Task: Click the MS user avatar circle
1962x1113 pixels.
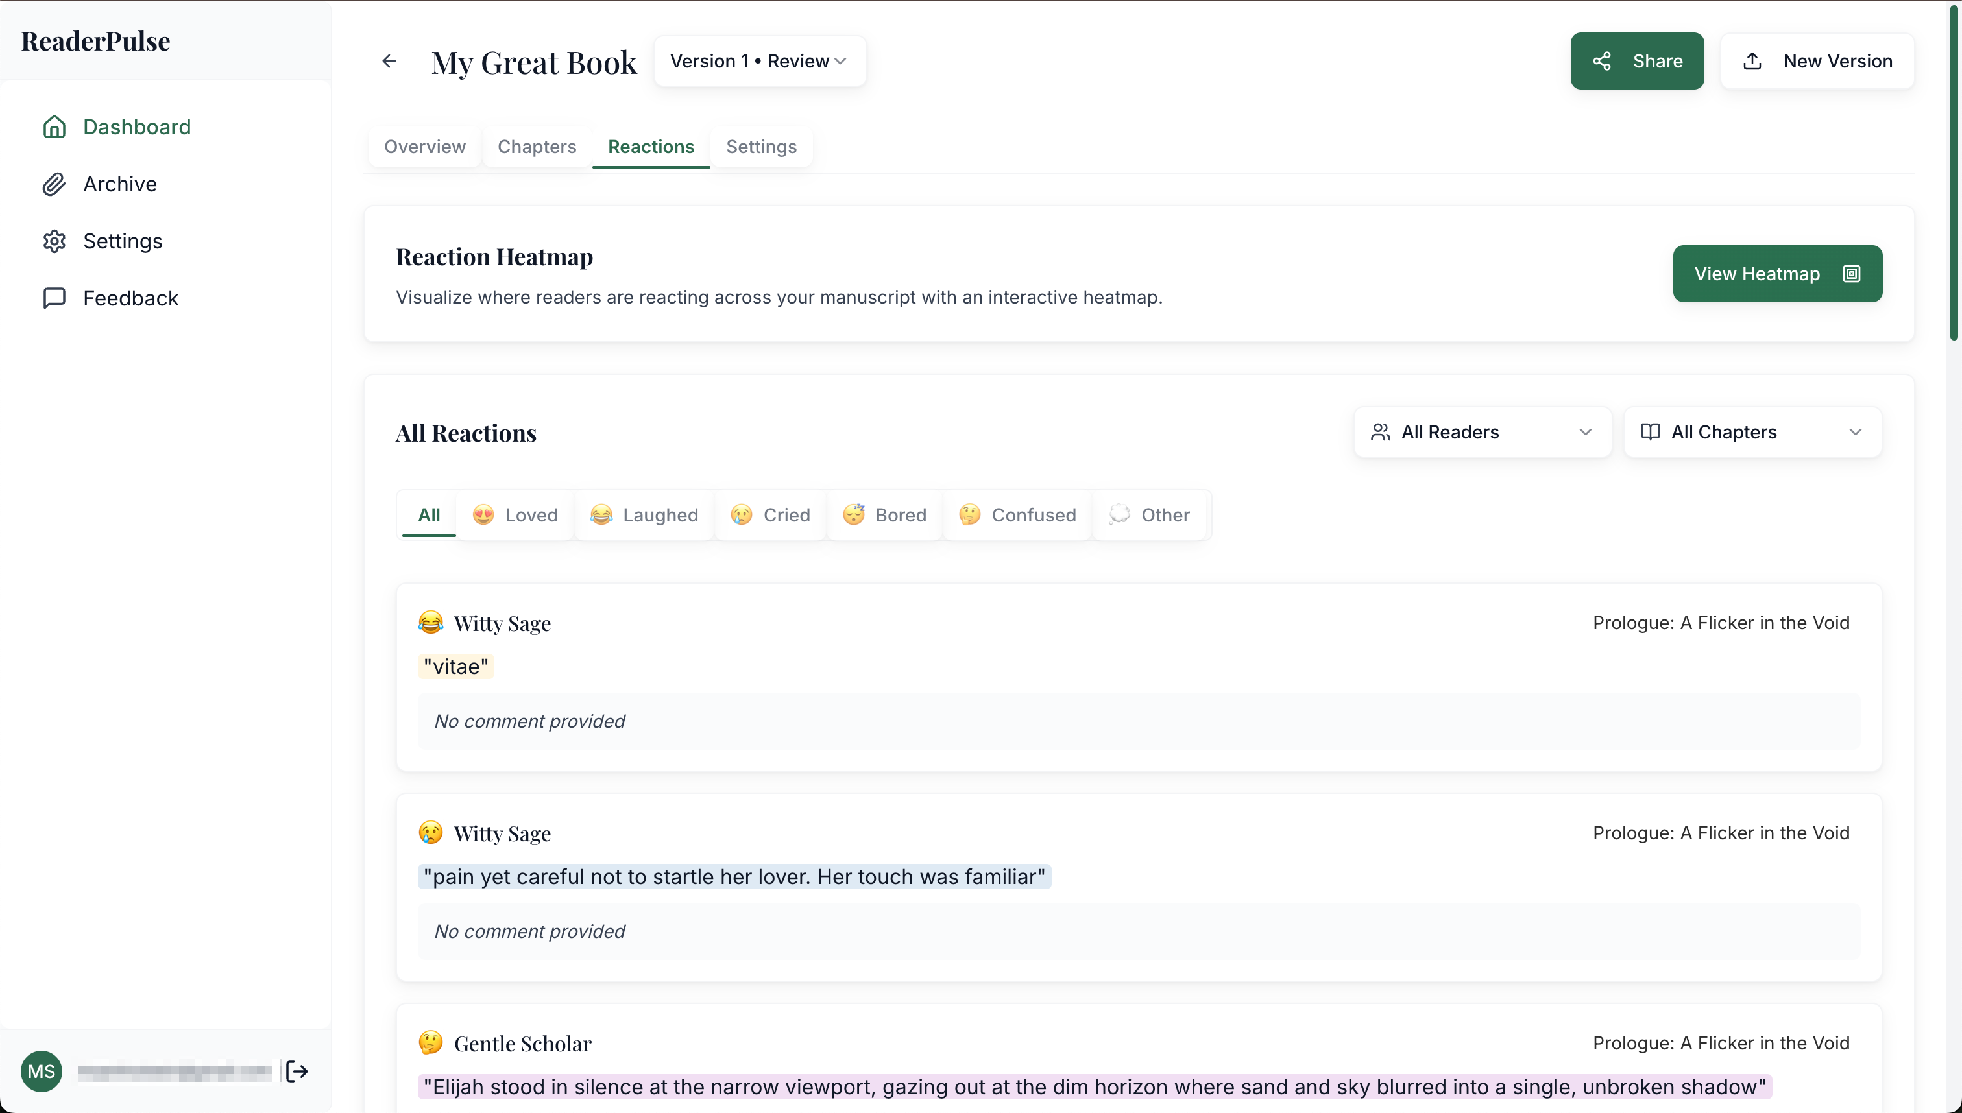Action: pyautogui.click(x=42, y=1071)
